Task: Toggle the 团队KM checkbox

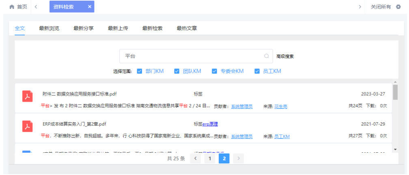Action: point(177,71)
